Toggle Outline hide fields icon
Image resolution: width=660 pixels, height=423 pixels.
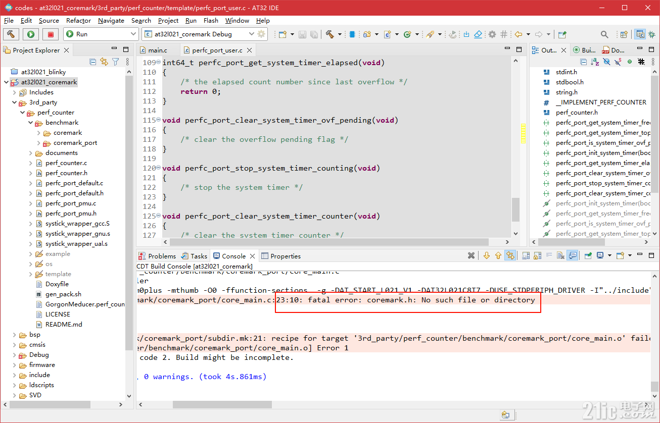point(606,62)
